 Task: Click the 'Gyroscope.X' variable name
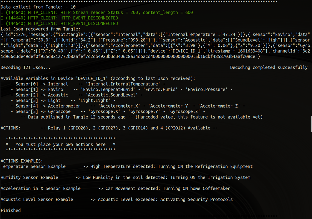pos(104,112)
